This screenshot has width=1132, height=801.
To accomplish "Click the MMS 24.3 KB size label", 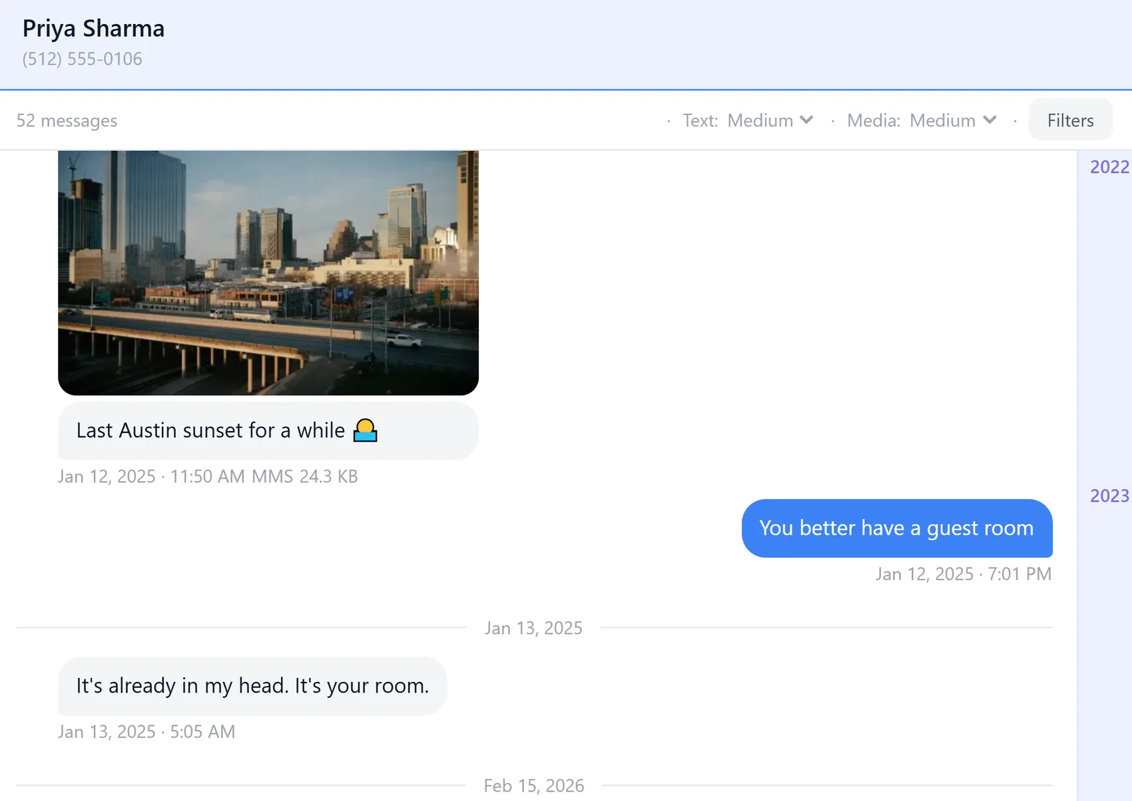I will pos(305,476).
